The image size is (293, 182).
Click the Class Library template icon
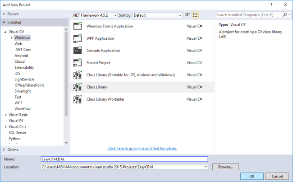coord(78,87)
